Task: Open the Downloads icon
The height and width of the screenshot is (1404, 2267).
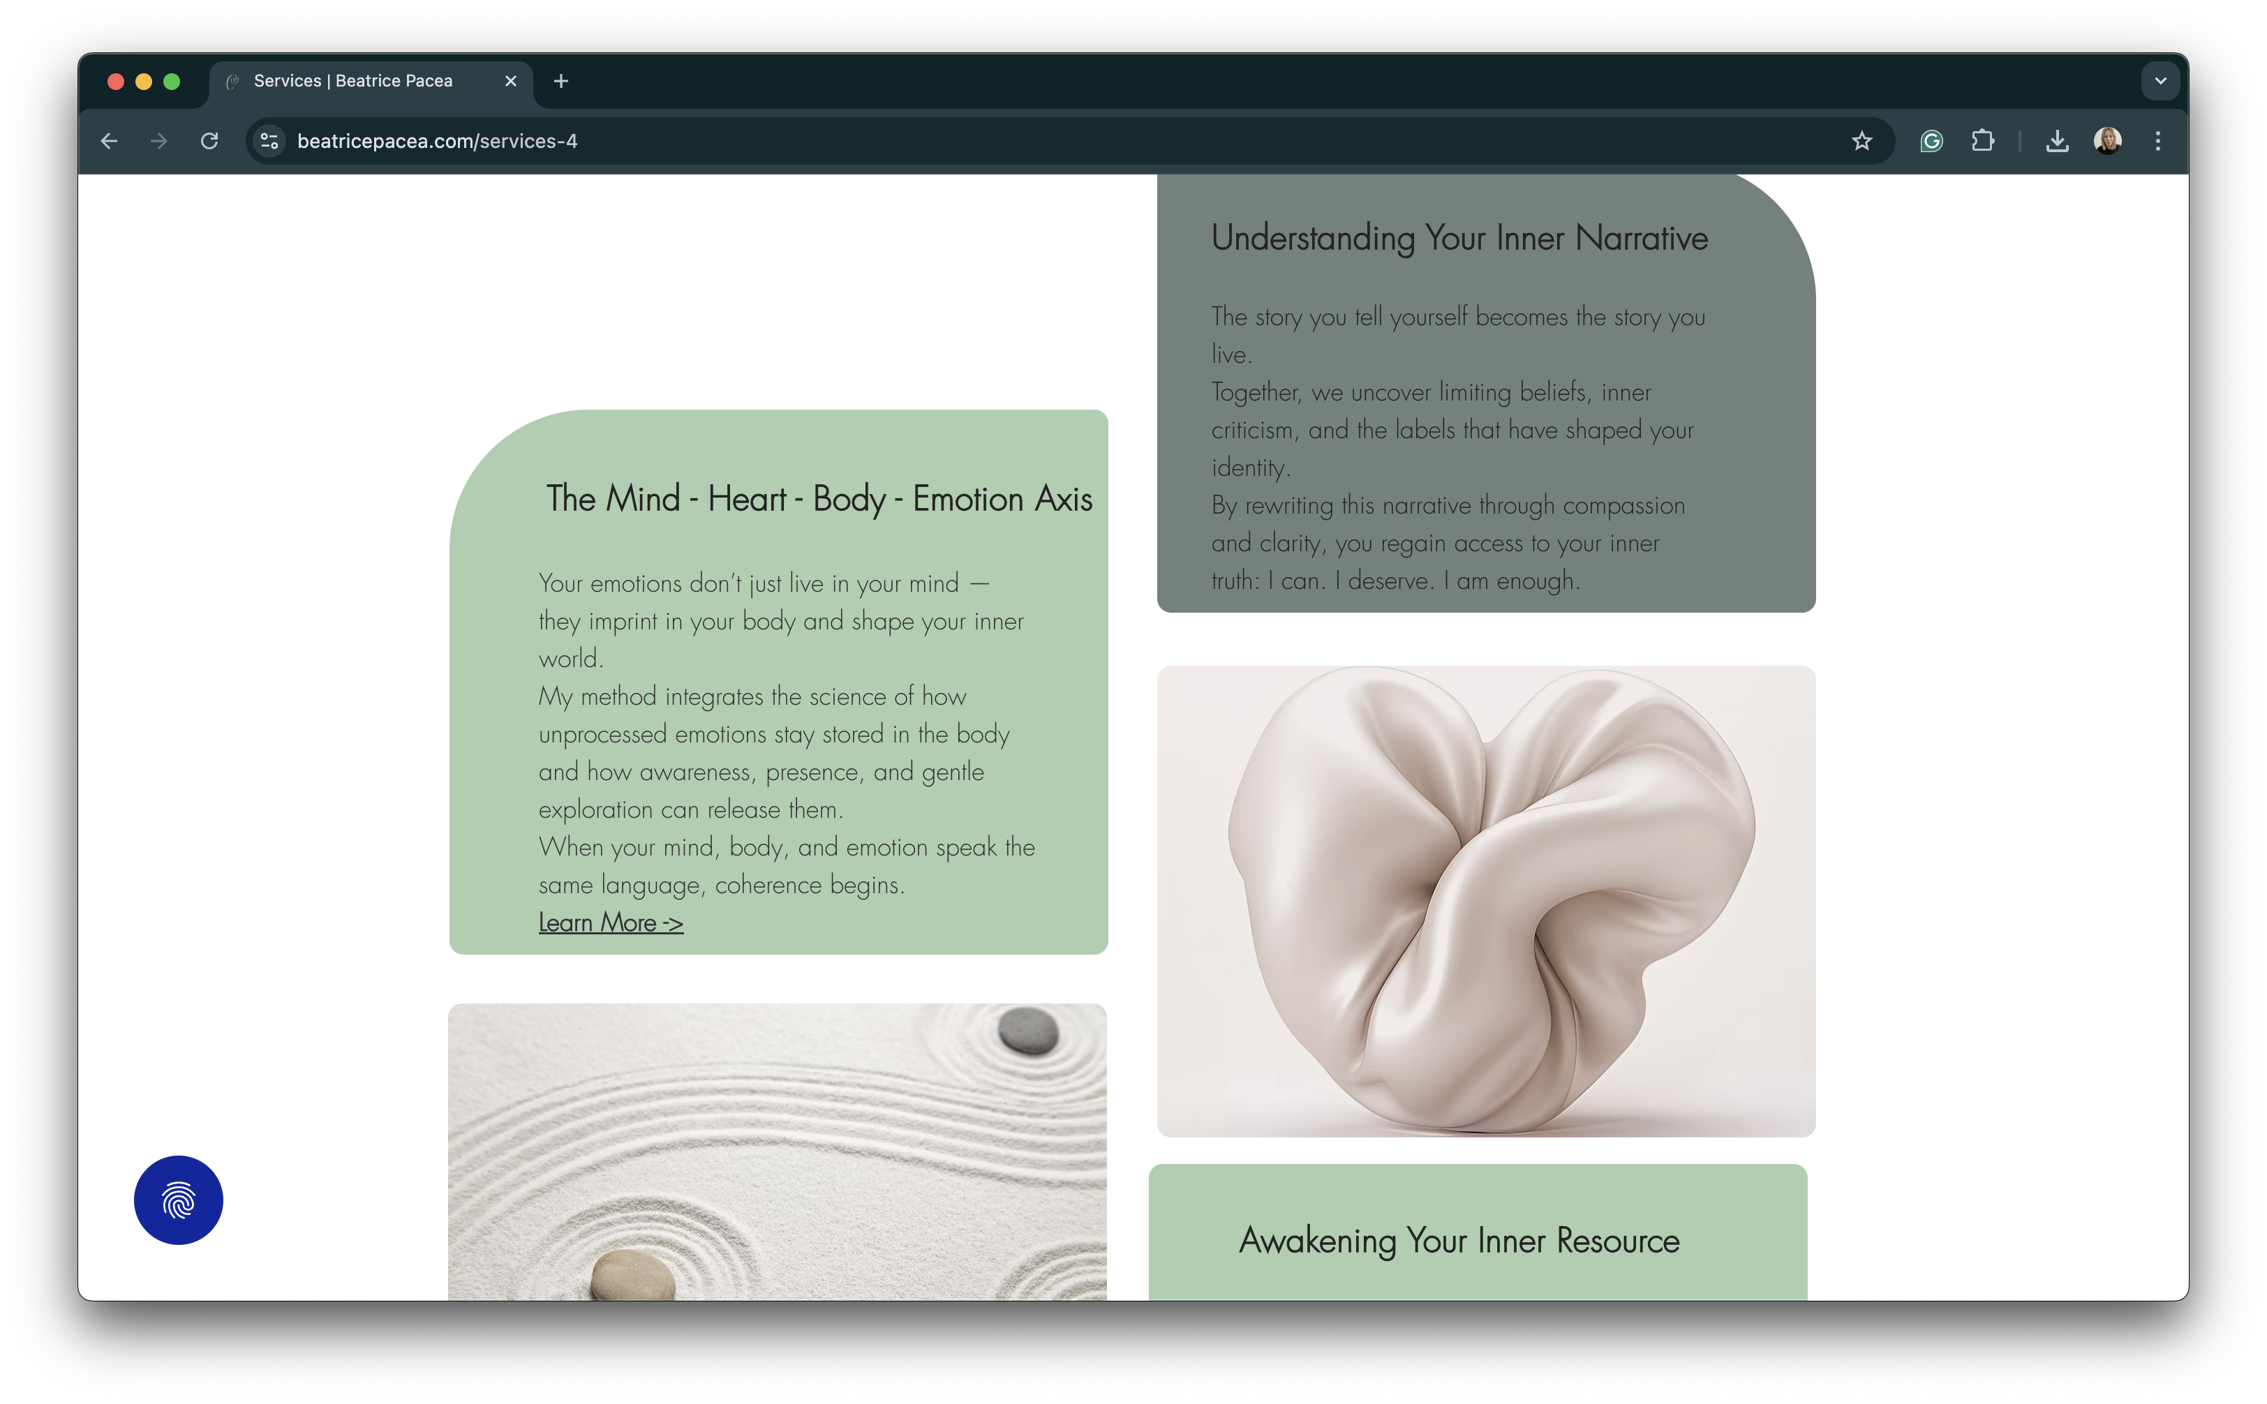Action: (2056, 141)
